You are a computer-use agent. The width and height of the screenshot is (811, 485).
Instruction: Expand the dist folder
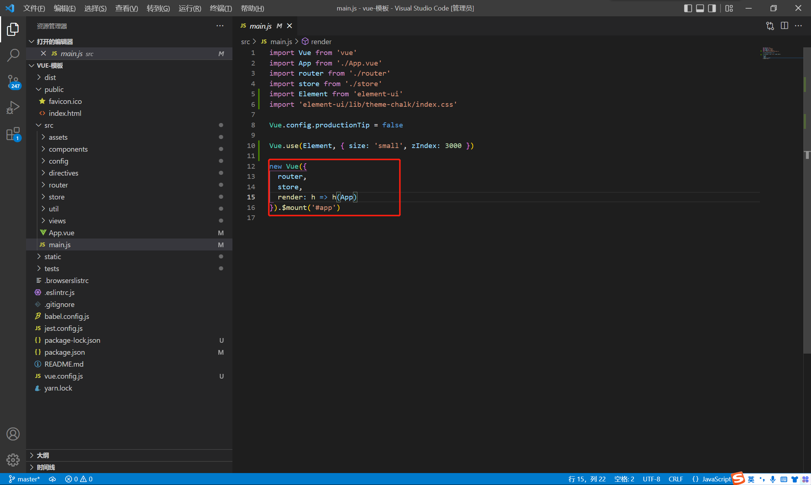tap(50, 77)
